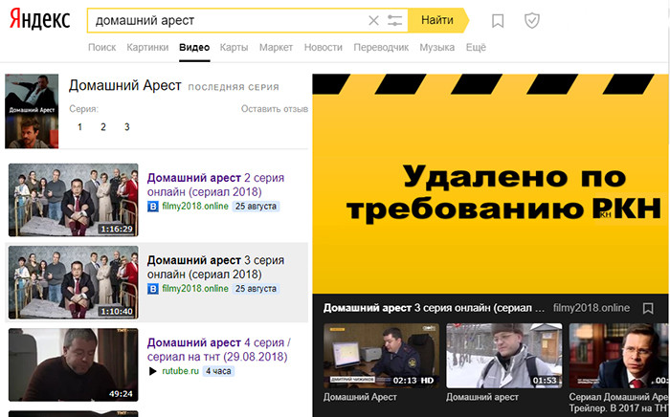Click the VK source icon for episode 2
Screen dimensions: 670x417
click(151, 207)
